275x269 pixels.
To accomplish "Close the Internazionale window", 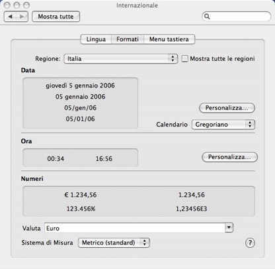I will pyautogui.click(x=7, y=5).
